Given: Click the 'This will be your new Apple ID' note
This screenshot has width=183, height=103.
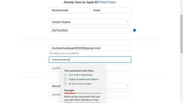Looking at the screenshot, I should click(64, 53).
